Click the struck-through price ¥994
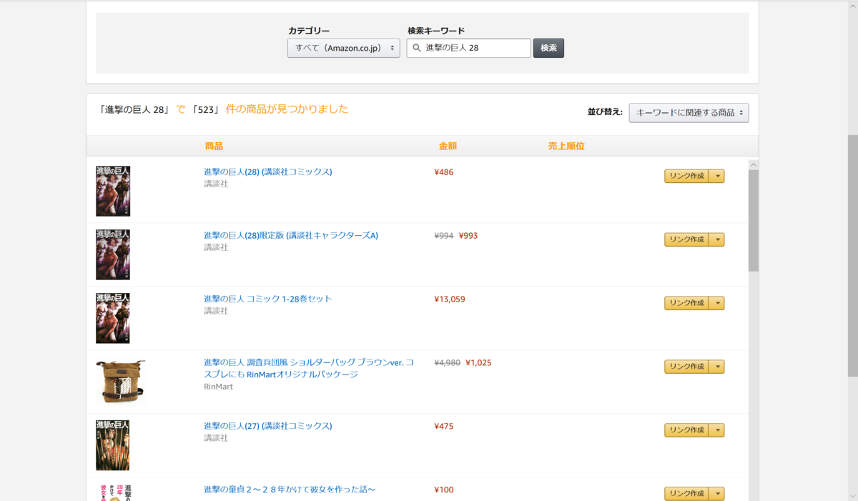 click(x=444, y=235)
